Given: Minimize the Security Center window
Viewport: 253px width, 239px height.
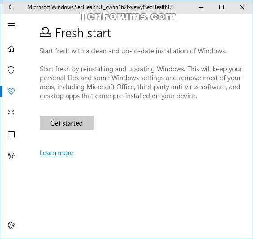Looking at the screenshot, I should [201, 7].
